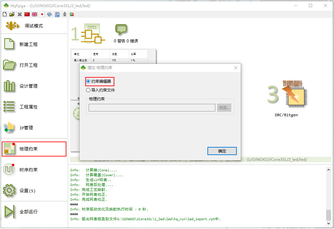Switch language with the UK flag icon
334x229 pixels.
[35, 14]
